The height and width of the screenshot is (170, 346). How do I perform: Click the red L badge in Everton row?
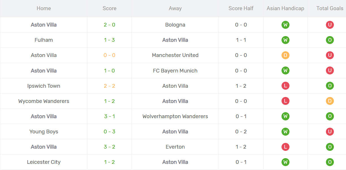point(285,147)
